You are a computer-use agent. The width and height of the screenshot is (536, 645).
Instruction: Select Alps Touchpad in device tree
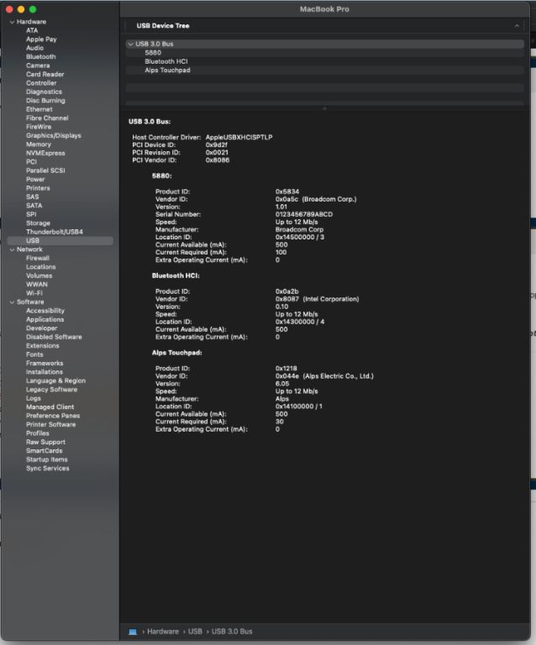click(324, 71)
